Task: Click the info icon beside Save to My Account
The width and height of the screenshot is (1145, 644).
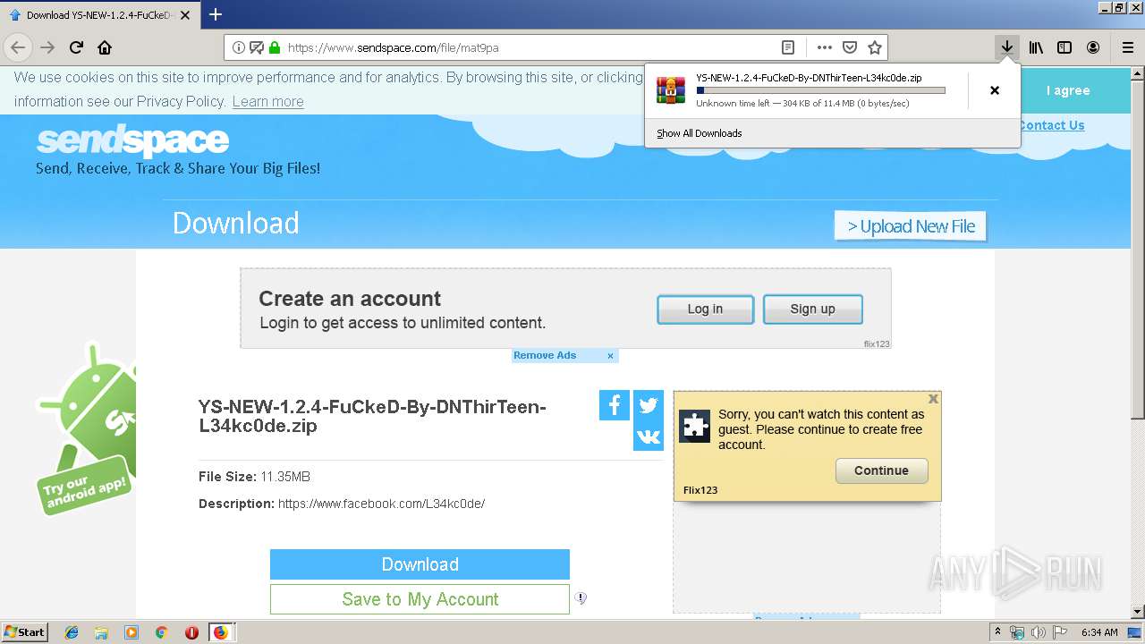Action: pyautogui.click(x=581, y=598)
